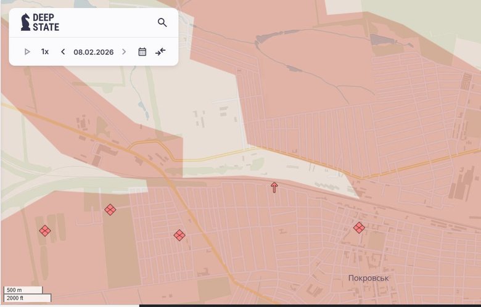Click the 500 m scale bar
481x307 pixels.
23,290
